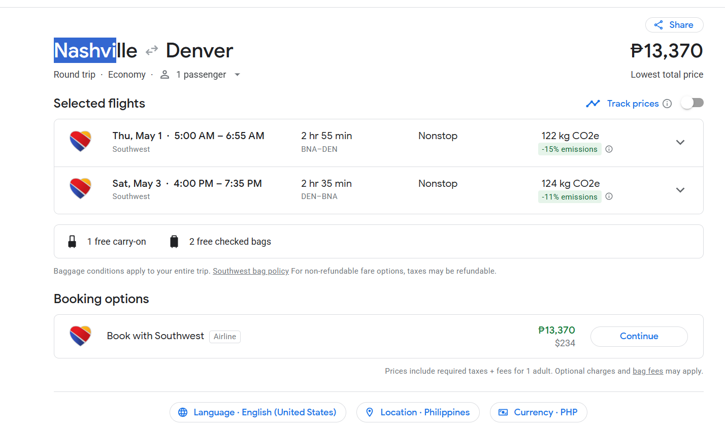The height and width of the screenshot is (427, 725).
Task: Click the globe icon on the Language button
Action: 183,412
